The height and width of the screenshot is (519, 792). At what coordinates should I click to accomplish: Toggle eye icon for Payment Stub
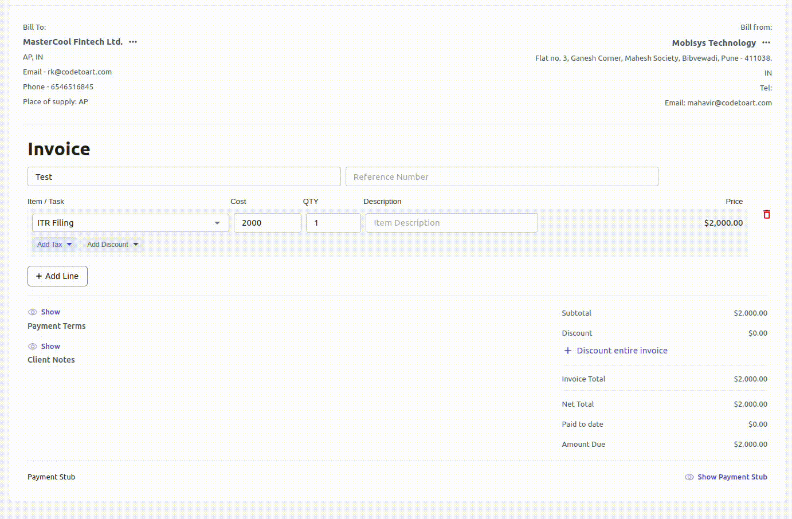689,477
